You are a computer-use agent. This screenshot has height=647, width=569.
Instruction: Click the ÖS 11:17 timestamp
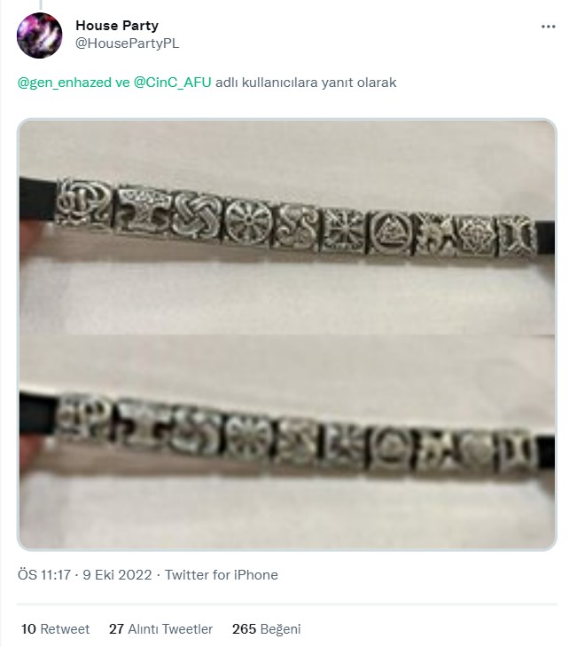point(44,575)
